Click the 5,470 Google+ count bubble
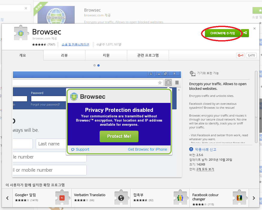 (251, 55)
